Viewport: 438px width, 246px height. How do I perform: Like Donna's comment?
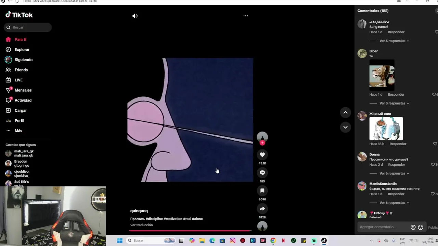pyautogui.click(x=433, y=164)
